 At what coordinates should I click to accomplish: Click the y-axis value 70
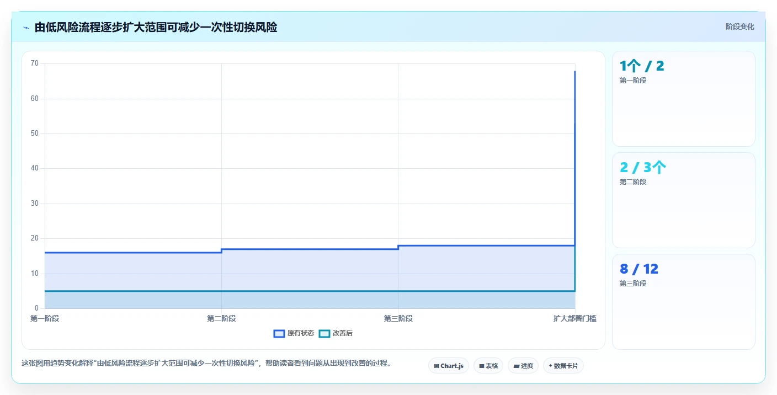coord(35,63)
